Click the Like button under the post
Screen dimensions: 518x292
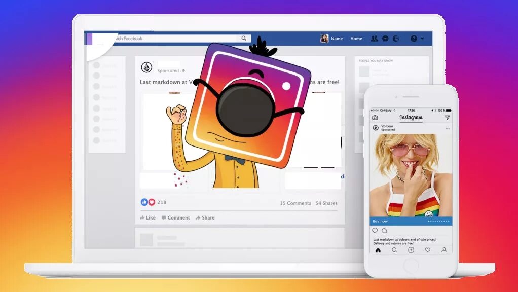tap(147, 217)
